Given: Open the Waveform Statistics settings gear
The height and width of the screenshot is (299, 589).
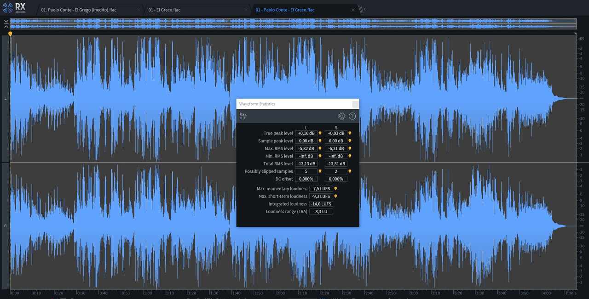Looking at the screenshot, I should pos(341,116).
